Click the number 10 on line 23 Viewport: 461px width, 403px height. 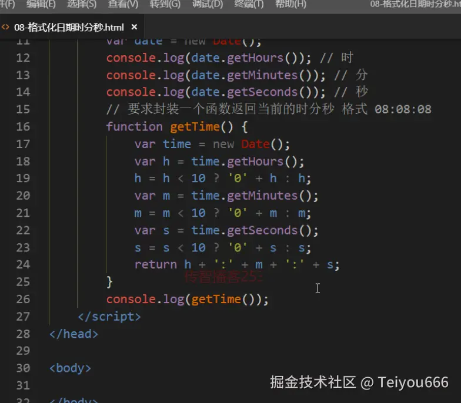198,248
